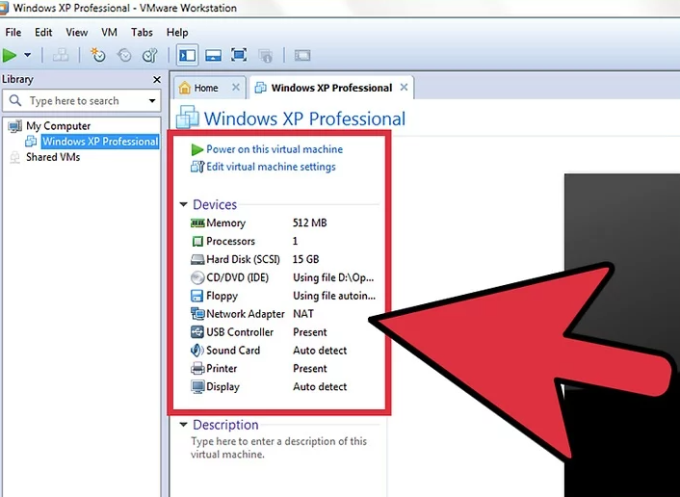Click the Unity mode toolbar icon
This screenshot has height=497, width=680.
[266, 55]
